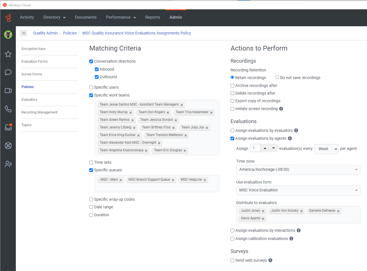Open the chat bubble icon in sidebar
This screenshot has width=367, height=271.
pos(8,72)
